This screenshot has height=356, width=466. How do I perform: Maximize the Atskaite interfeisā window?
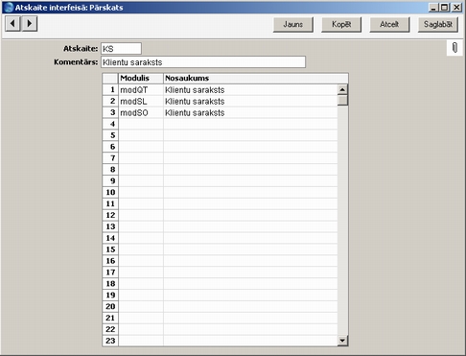444,8
